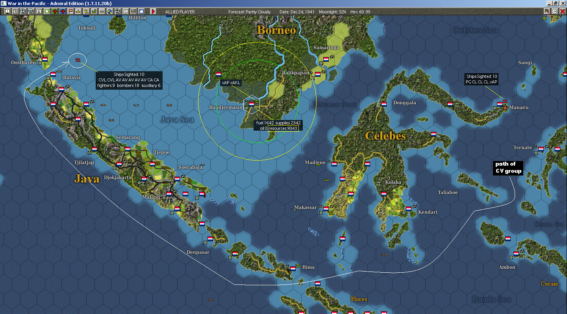Click the OP toolbar button
This screenshot has width=567, height=314.
[x=126, y=11]
